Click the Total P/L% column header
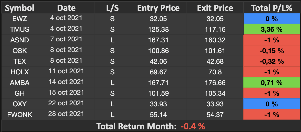The image size is (301, 132). coord(272,8)
